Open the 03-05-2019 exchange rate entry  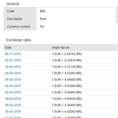[13, 86]
